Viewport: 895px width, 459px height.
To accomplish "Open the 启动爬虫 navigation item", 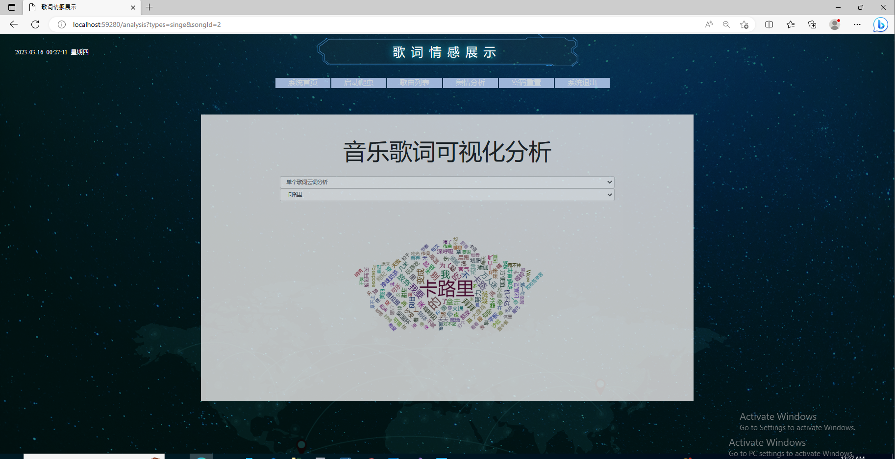I will pos(359,83).
